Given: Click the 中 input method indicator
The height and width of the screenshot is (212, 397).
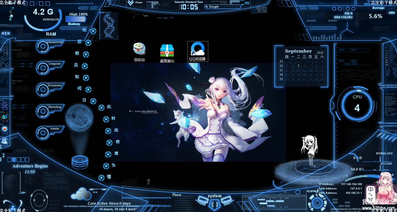Looking at the screenshot, I should pos(371,189).
